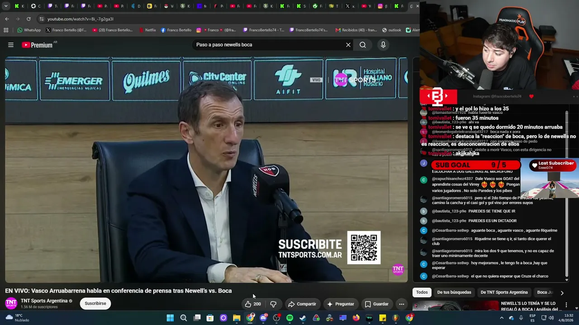Image resolution: width=579 pixels, height=325 pixels.
Task: Click the Compartir share button
Action: pos(302,304)
